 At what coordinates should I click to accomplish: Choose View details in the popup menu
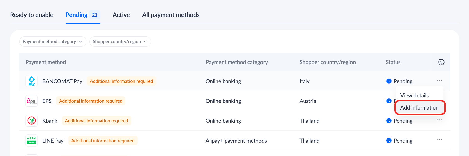point(414,96)
